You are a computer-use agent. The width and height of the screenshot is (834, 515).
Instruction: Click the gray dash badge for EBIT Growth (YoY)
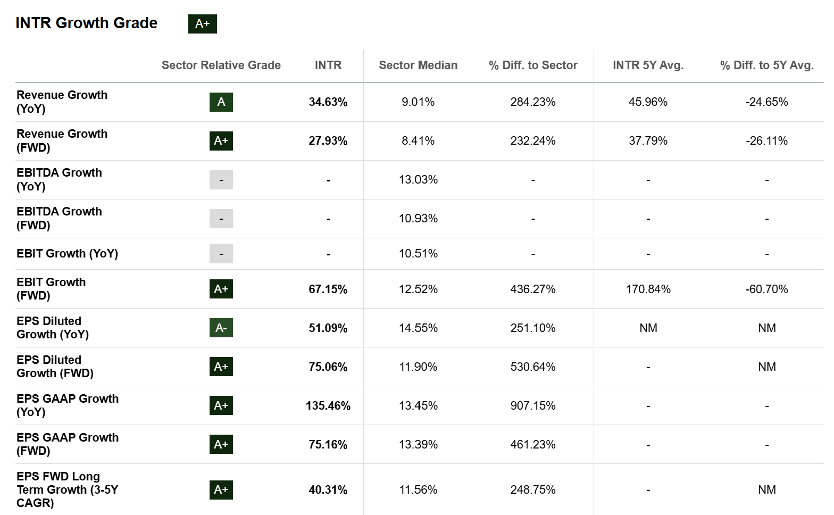click(x=221, y=254)
